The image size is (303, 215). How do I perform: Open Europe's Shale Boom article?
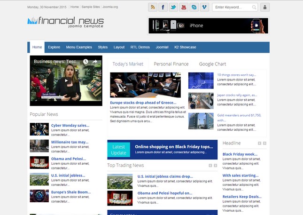71,192
